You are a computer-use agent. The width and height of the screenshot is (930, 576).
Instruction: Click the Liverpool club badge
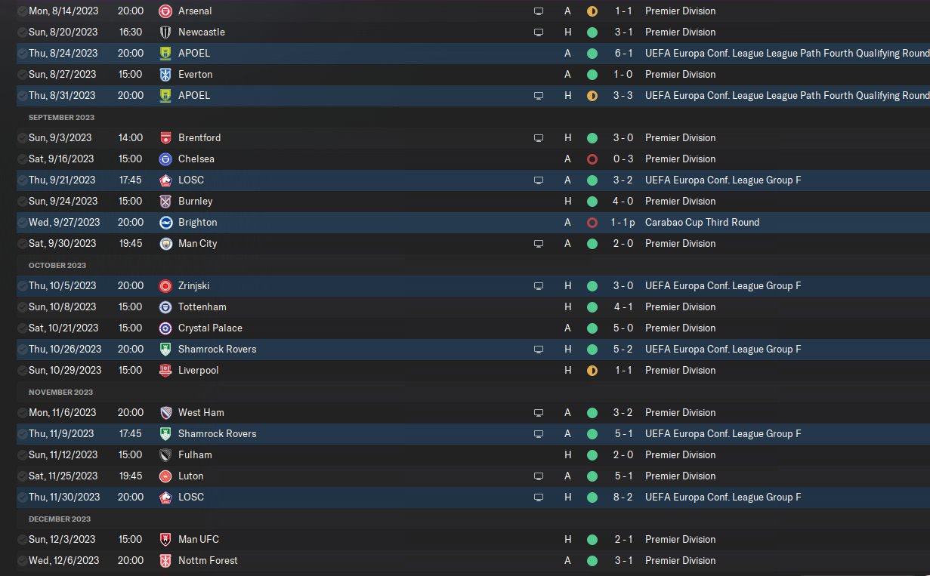coord(165,371)
